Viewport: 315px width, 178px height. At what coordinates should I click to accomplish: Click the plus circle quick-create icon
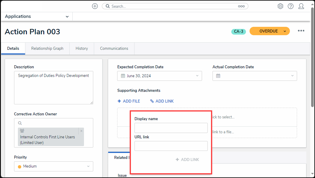click(95, 6)
